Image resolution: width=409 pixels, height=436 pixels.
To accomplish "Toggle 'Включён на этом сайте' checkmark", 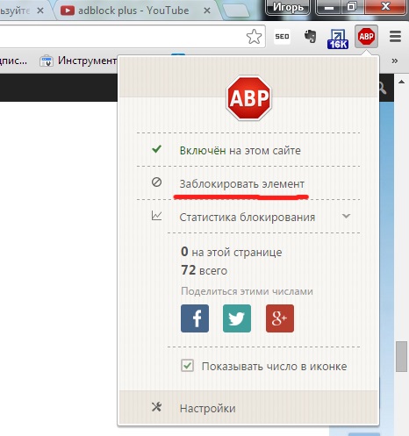I will point(156,149).
